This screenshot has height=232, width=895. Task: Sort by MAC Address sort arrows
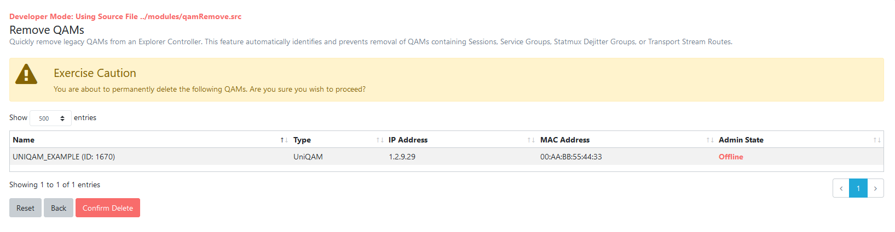coord(709,140)
